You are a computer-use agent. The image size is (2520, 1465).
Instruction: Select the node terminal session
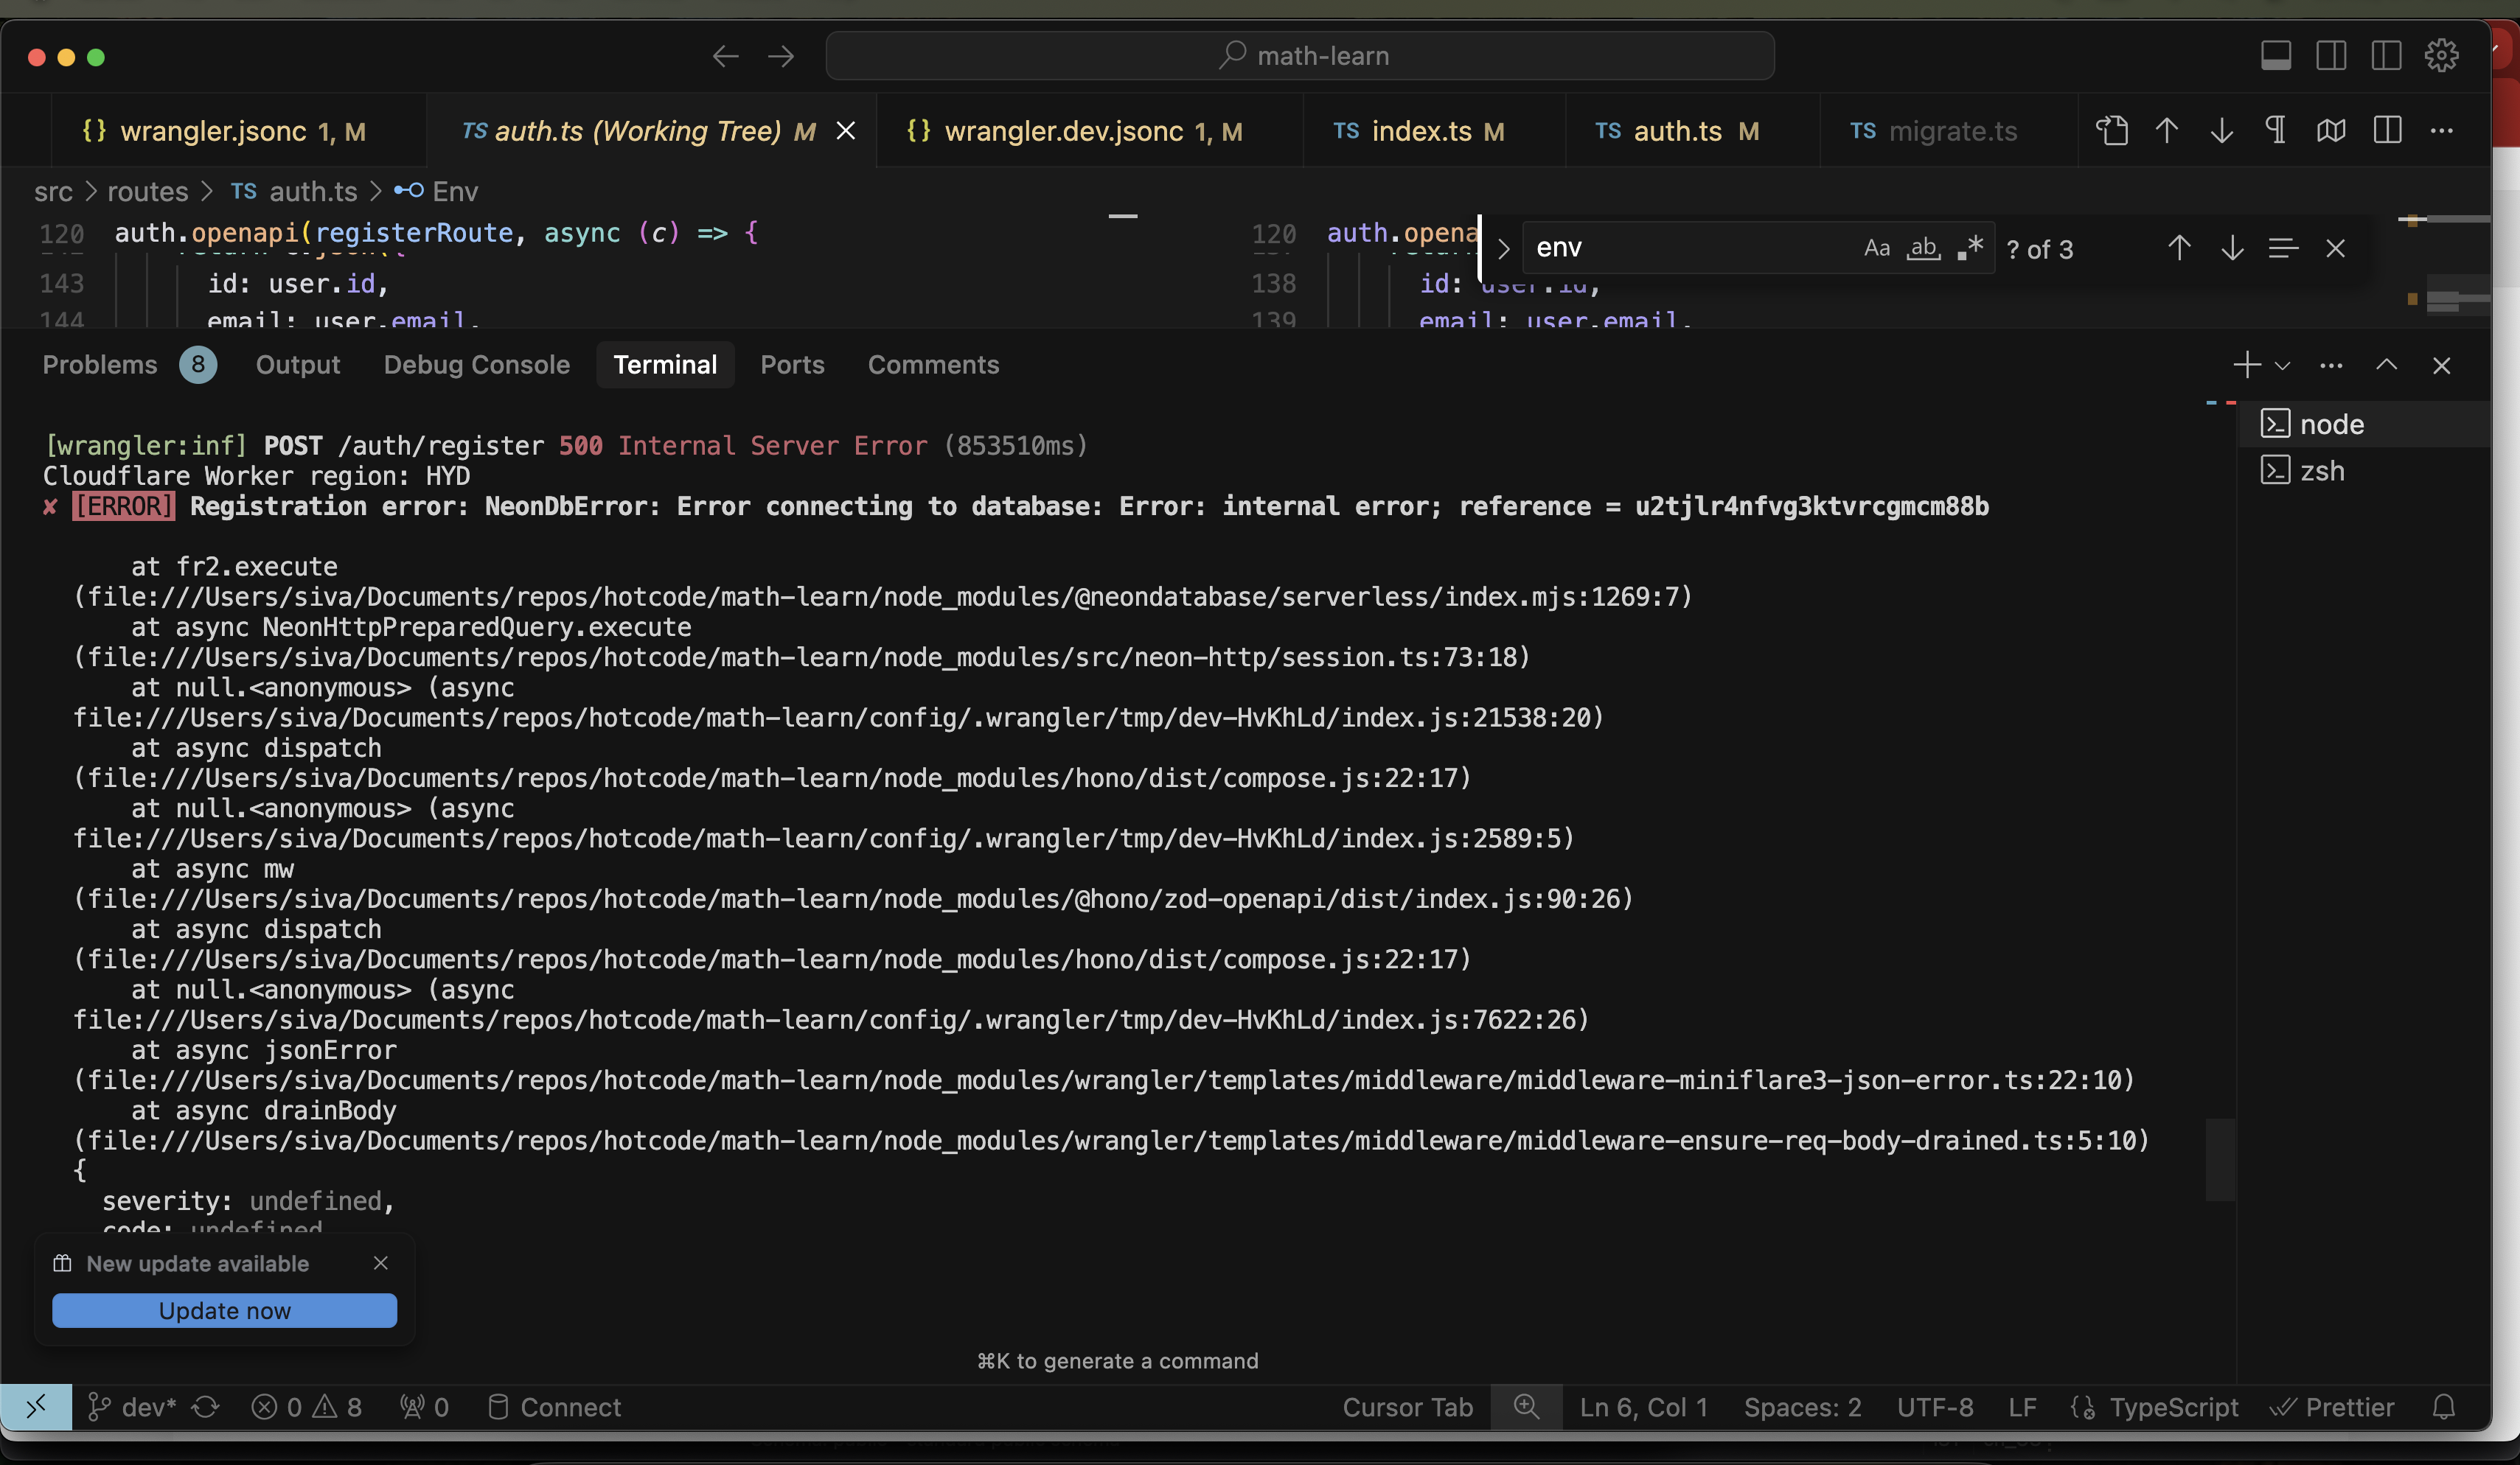(x=2364, y=424)
